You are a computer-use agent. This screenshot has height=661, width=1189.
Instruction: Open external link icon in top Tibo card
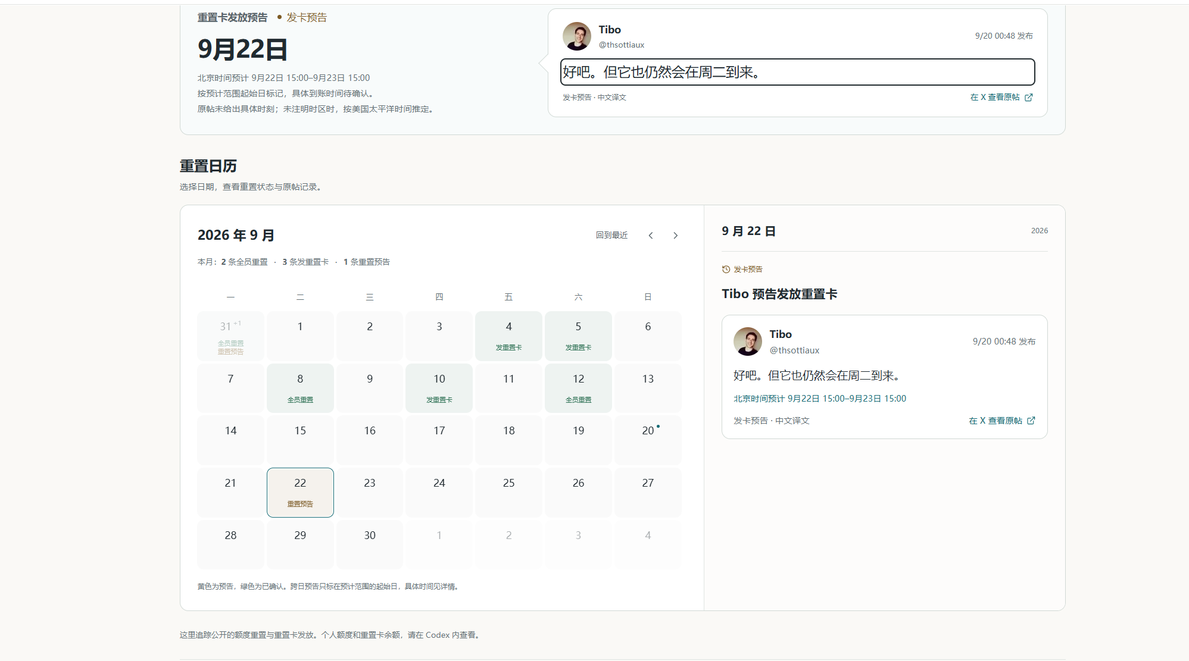click(x=1029, y=98)
